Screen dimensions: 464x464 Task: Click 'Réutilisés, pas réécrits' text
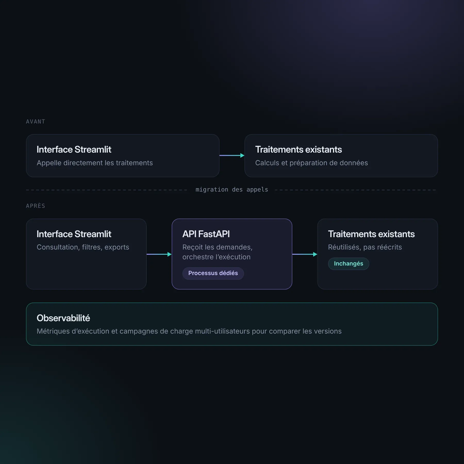point(365,247)
